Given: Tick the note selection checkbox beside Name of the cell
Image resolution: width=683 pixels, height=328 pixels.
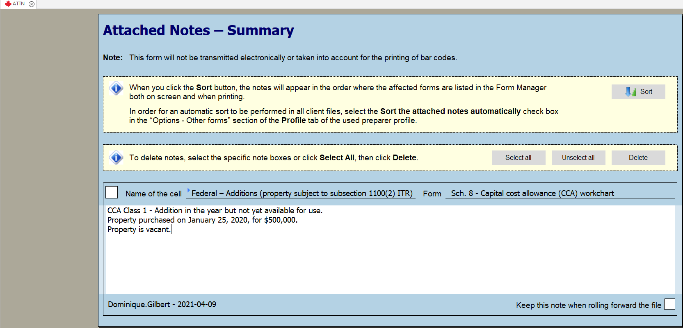Looking at the screenshot, I should pyautogui.click(x=112, y=192).
